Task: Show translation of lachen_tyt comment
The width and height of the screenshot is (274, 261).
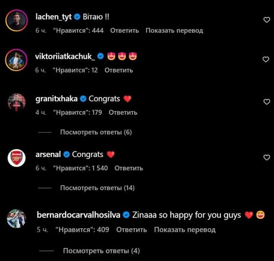Action: 175,30
